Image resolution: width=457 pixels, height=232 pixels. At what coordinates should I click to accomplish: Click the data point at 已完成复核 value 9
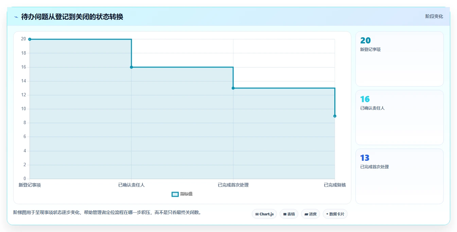[x=335, y=116]
